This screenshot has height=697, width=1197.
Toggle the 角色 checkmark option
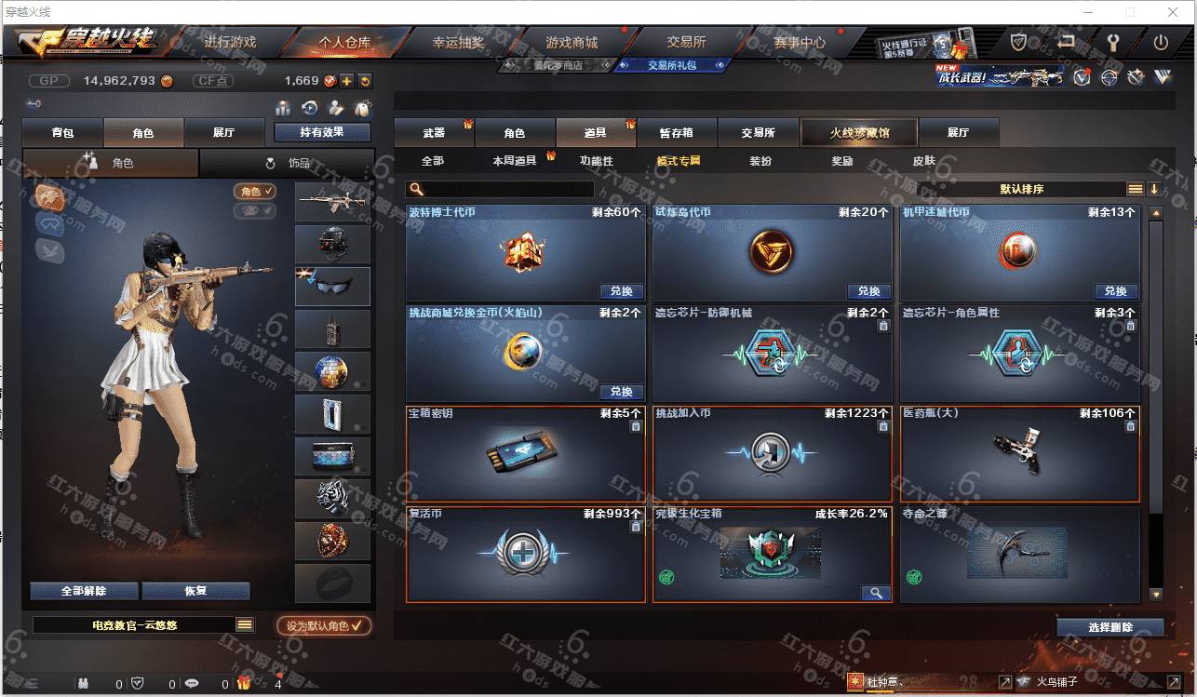(x=255, y=191)
